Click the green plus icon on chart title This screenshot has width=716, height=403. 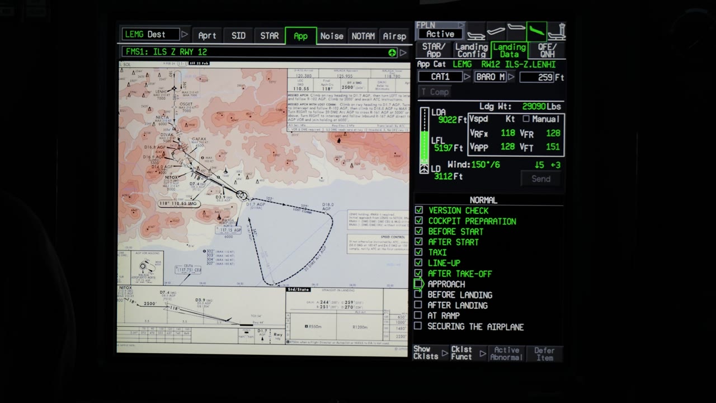tap(392, 53)
